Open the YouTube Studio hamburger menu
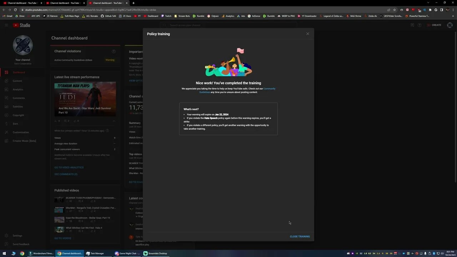 pos(6,25)
